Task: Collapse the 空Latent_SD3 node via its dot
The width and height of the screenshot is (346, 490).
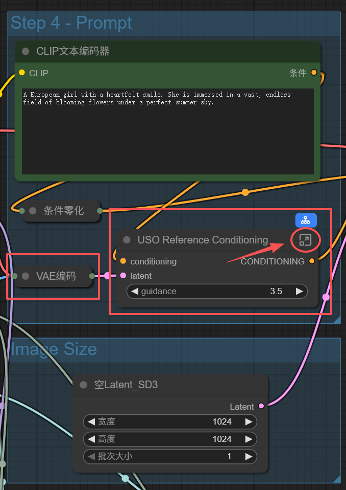Action: click(x=83, y=385)
